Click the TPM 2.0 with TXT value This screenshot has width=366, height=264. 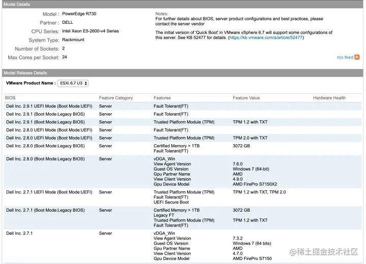[x=250, y=138]
